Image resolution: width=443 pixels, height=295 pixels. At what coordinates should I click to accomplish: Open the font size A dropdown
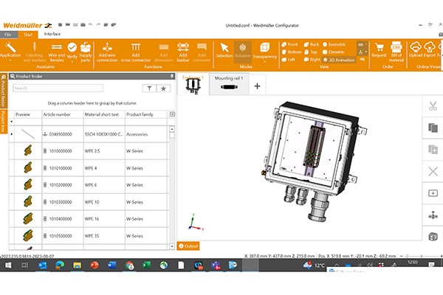pyautogui.click(x=363, y=52)
